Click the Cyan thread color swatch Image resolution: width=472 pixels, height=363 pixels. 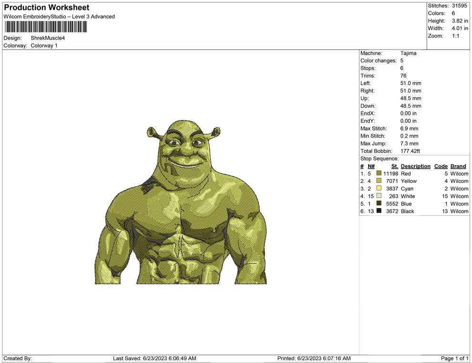click(x=379, y=188)
